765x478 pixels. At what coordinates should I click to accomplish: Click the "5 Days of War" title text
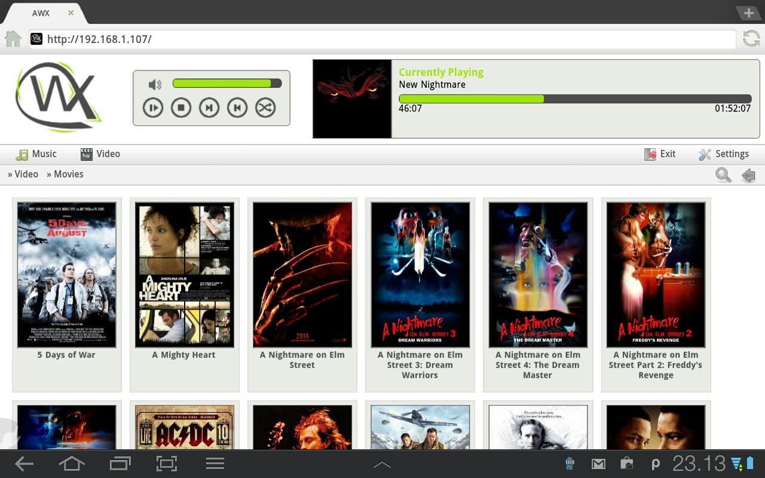pos(66,355)
